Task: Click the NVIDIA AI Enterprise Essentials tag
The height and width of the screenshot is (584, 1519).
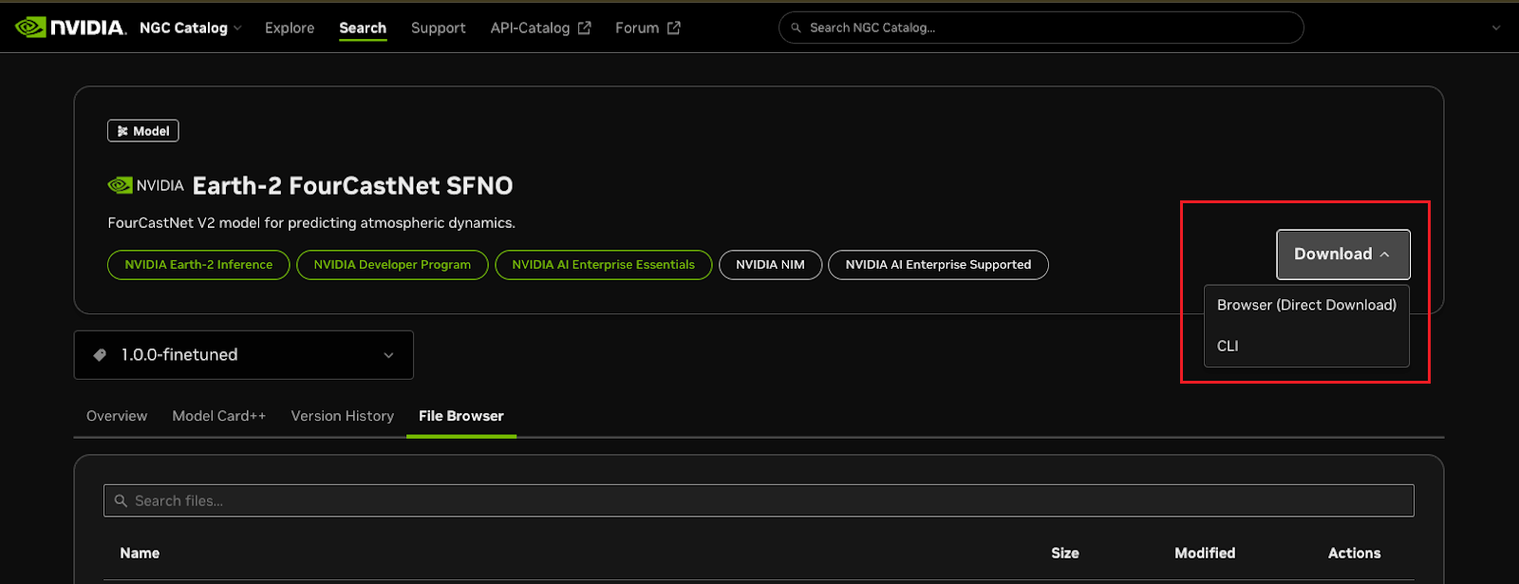Action: tap(604, 265)
